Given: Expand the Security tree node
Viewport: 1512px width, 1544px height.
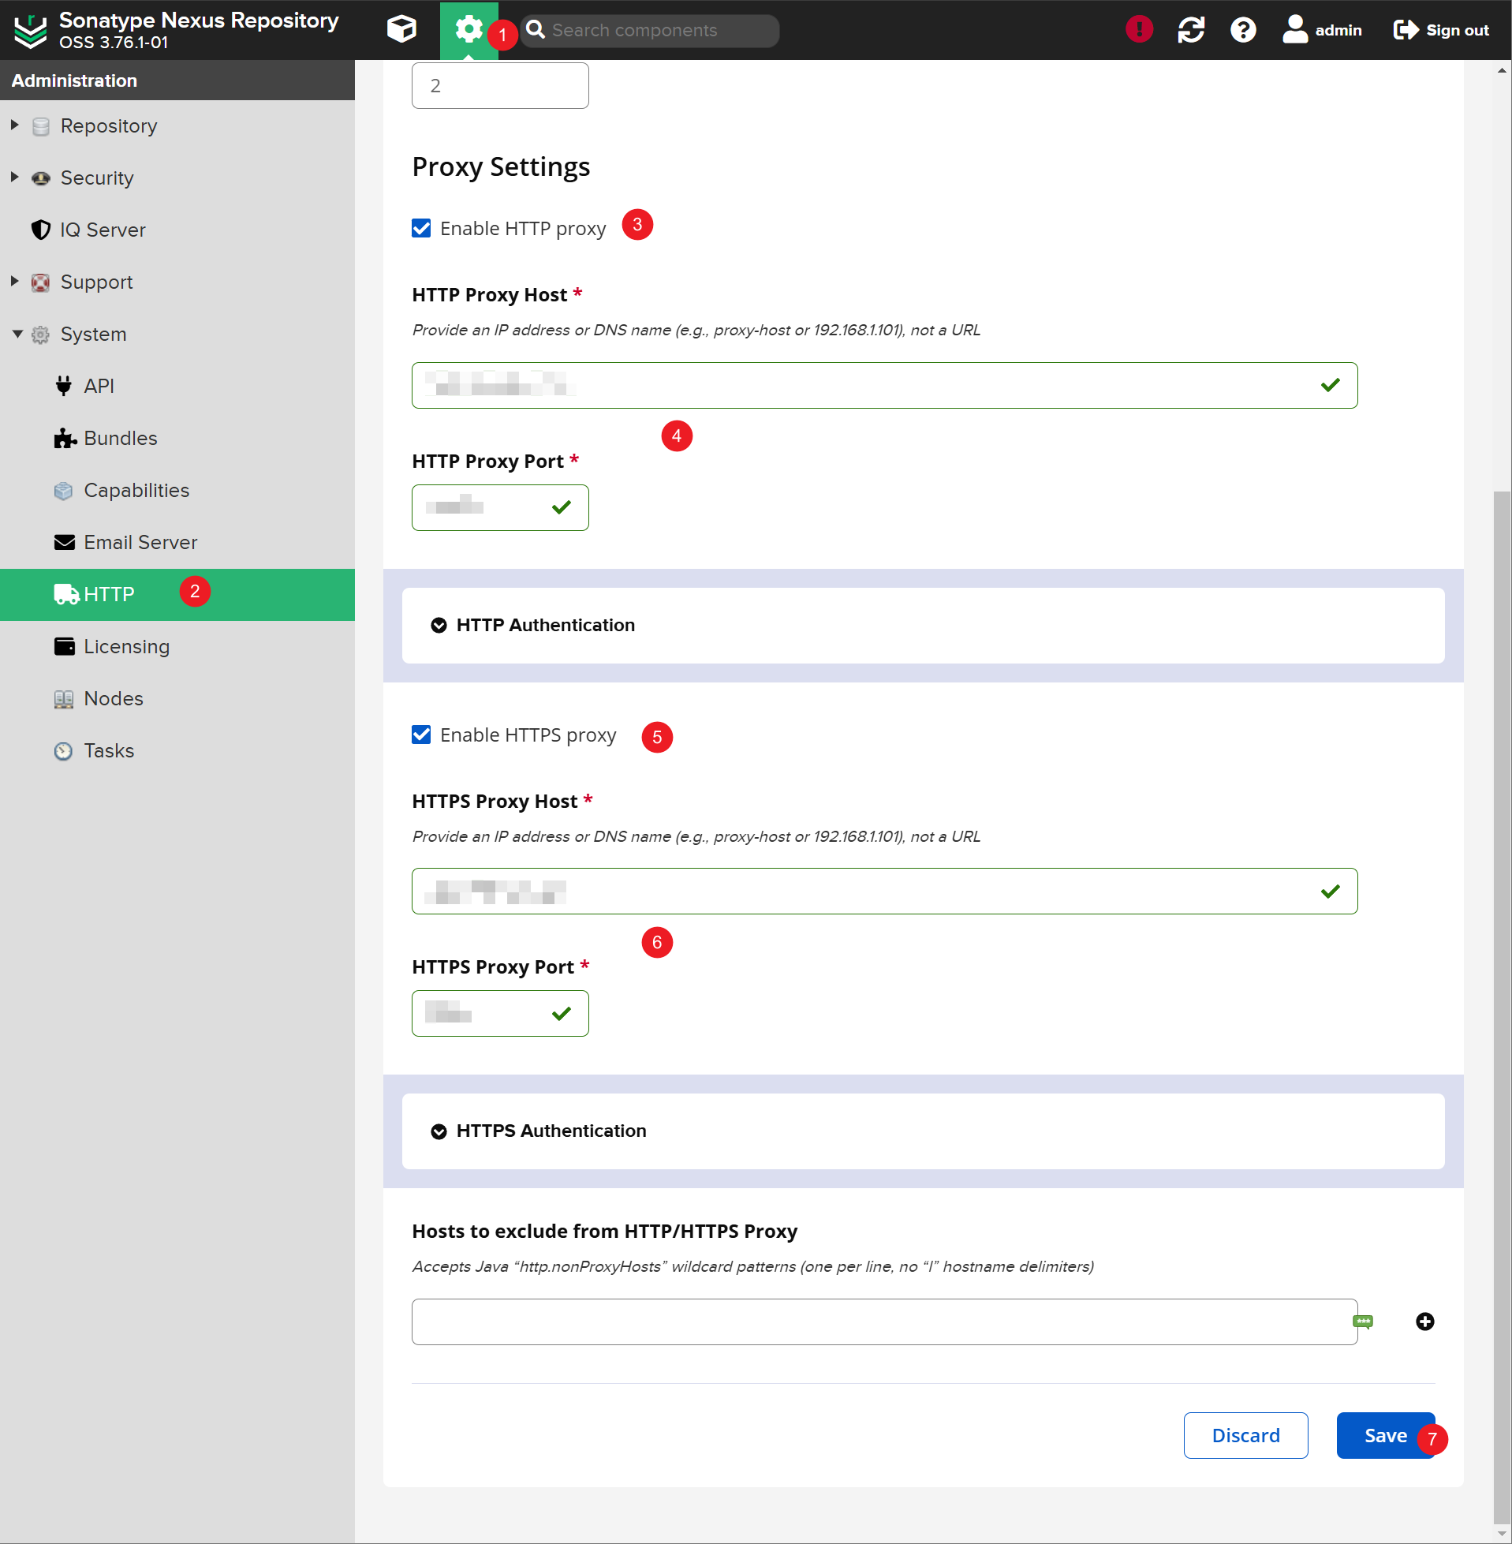Looking at the screenshot, I should [14, 177].
